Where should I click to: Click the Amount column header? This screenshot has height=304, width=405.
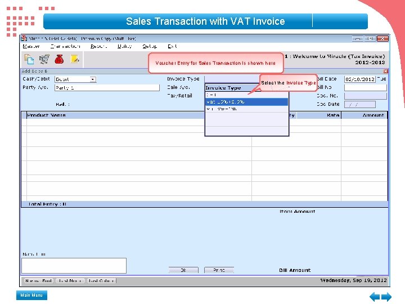point(364,115)
